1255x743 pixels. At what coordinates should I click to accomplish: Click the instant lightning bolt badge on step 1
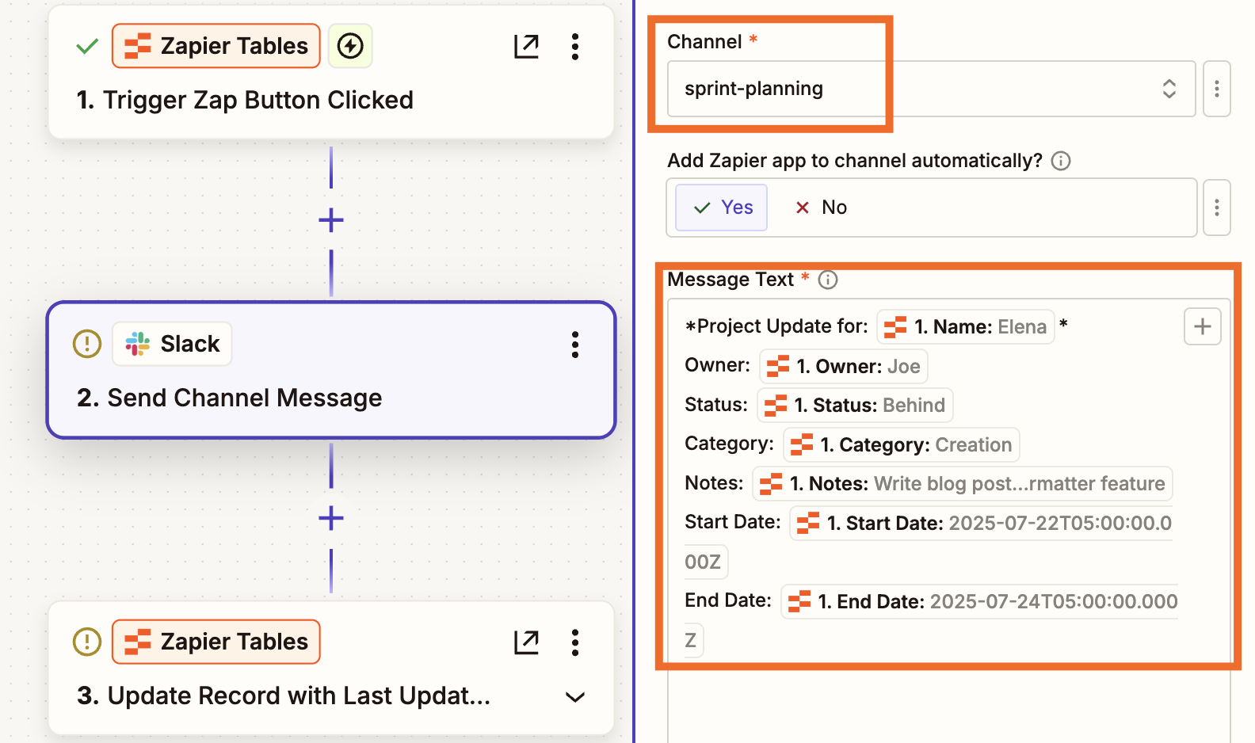tap(350, 46)
